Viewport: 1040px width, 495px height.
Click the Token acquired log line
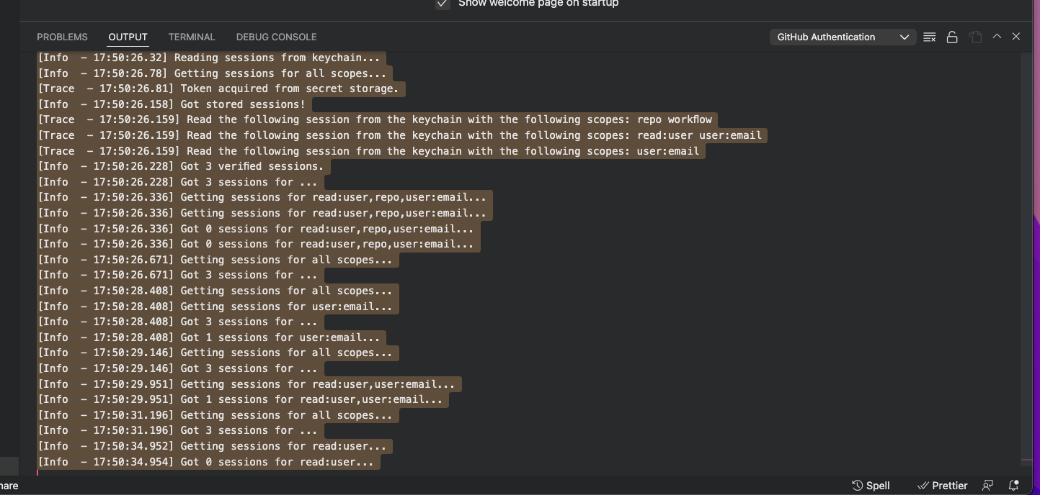(221, 88)
